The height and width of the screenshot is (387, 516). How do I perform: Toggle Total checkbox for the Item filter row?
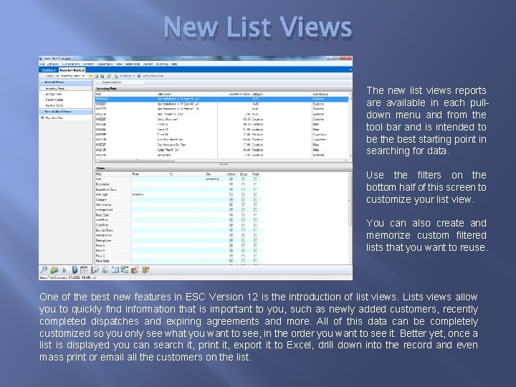(255, 179)
